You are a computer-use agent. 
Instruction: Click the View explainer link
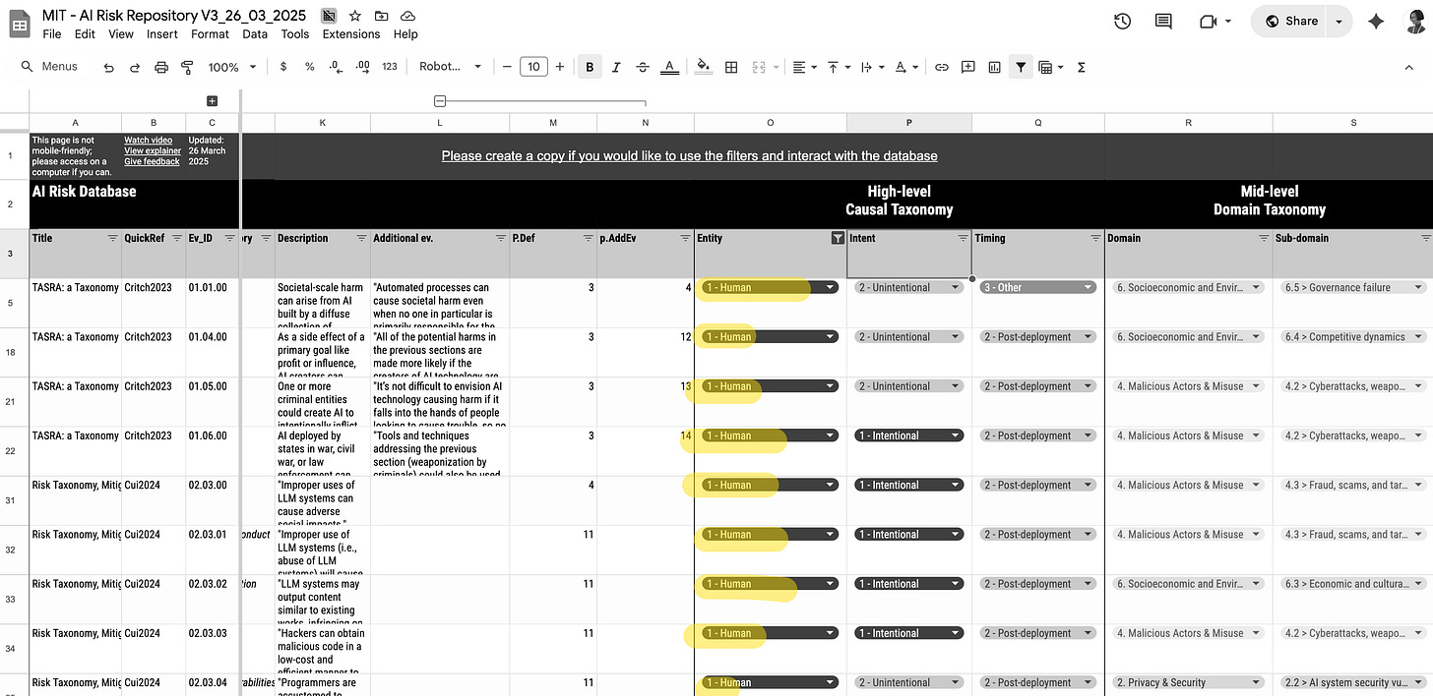153,150
